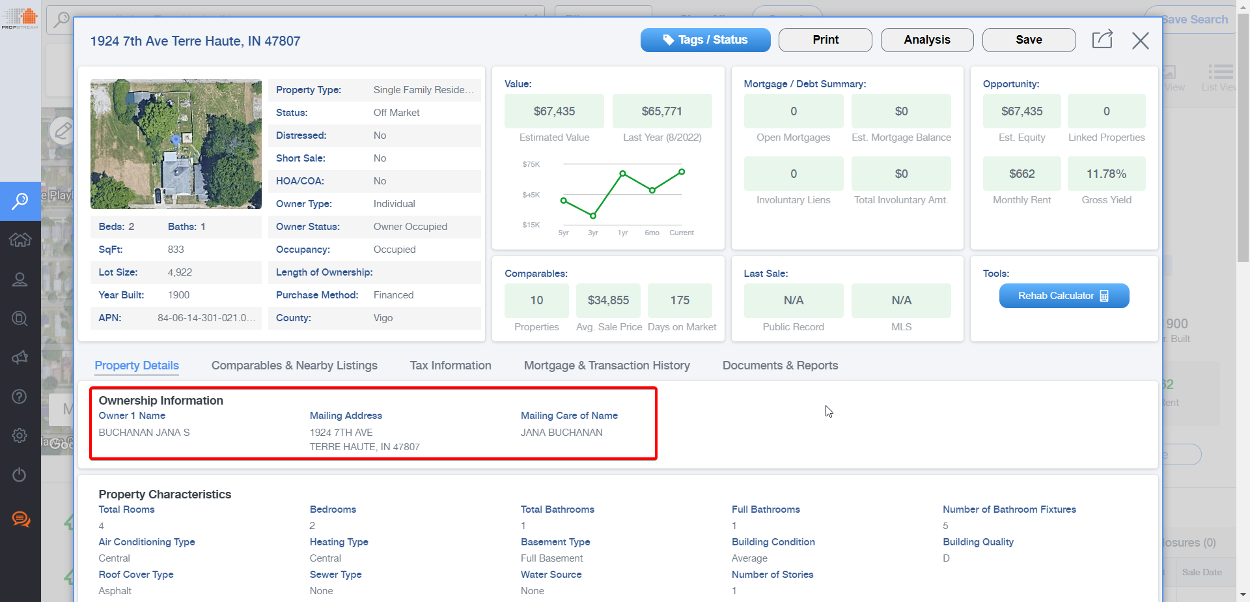Screen dimensions: 1250x602
Task: Click the magnifier in the top search bar
Action: pyautogui.click(x=62, y=20)
